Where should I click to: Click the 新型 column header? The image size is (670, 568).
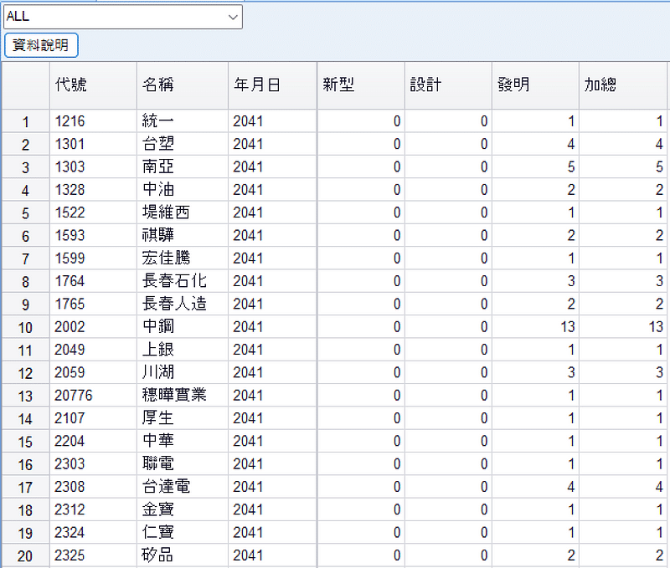[x=361, y=85]
